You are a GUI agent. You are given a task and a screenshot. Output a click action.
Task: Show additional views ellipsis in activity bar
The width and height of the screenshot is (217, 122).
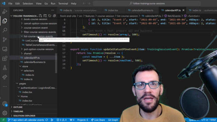click(x=4, y=86)
